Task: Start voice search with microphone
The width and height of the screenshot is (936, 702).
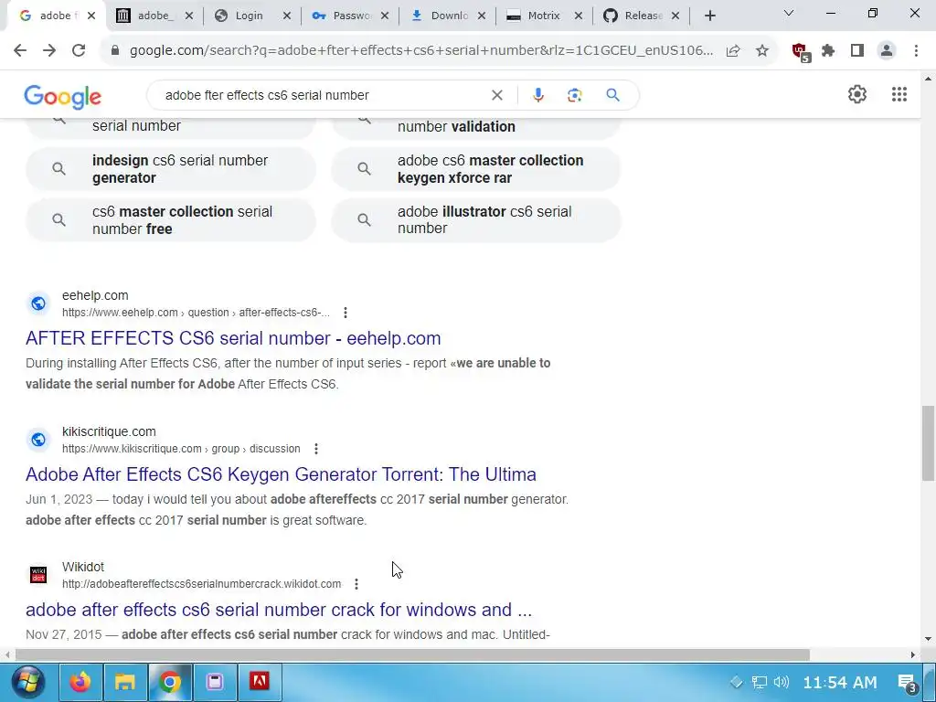Action: (x=538, y=95)
